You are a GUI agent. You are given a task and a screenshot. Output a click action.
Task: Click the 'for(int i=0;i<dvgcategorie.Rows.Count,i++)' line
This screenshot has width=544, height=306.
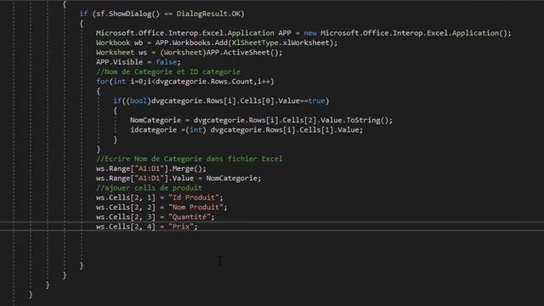(x=185, y=82)
